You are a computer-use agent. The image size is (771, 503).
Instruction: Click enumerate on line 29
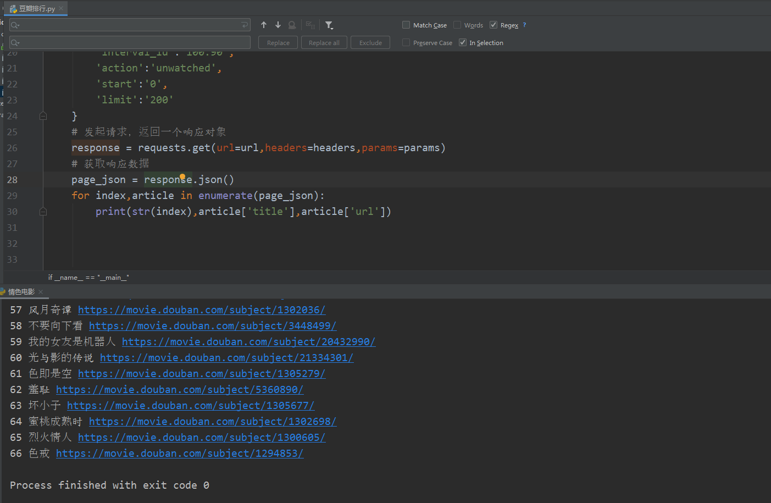tap(225, 196)
